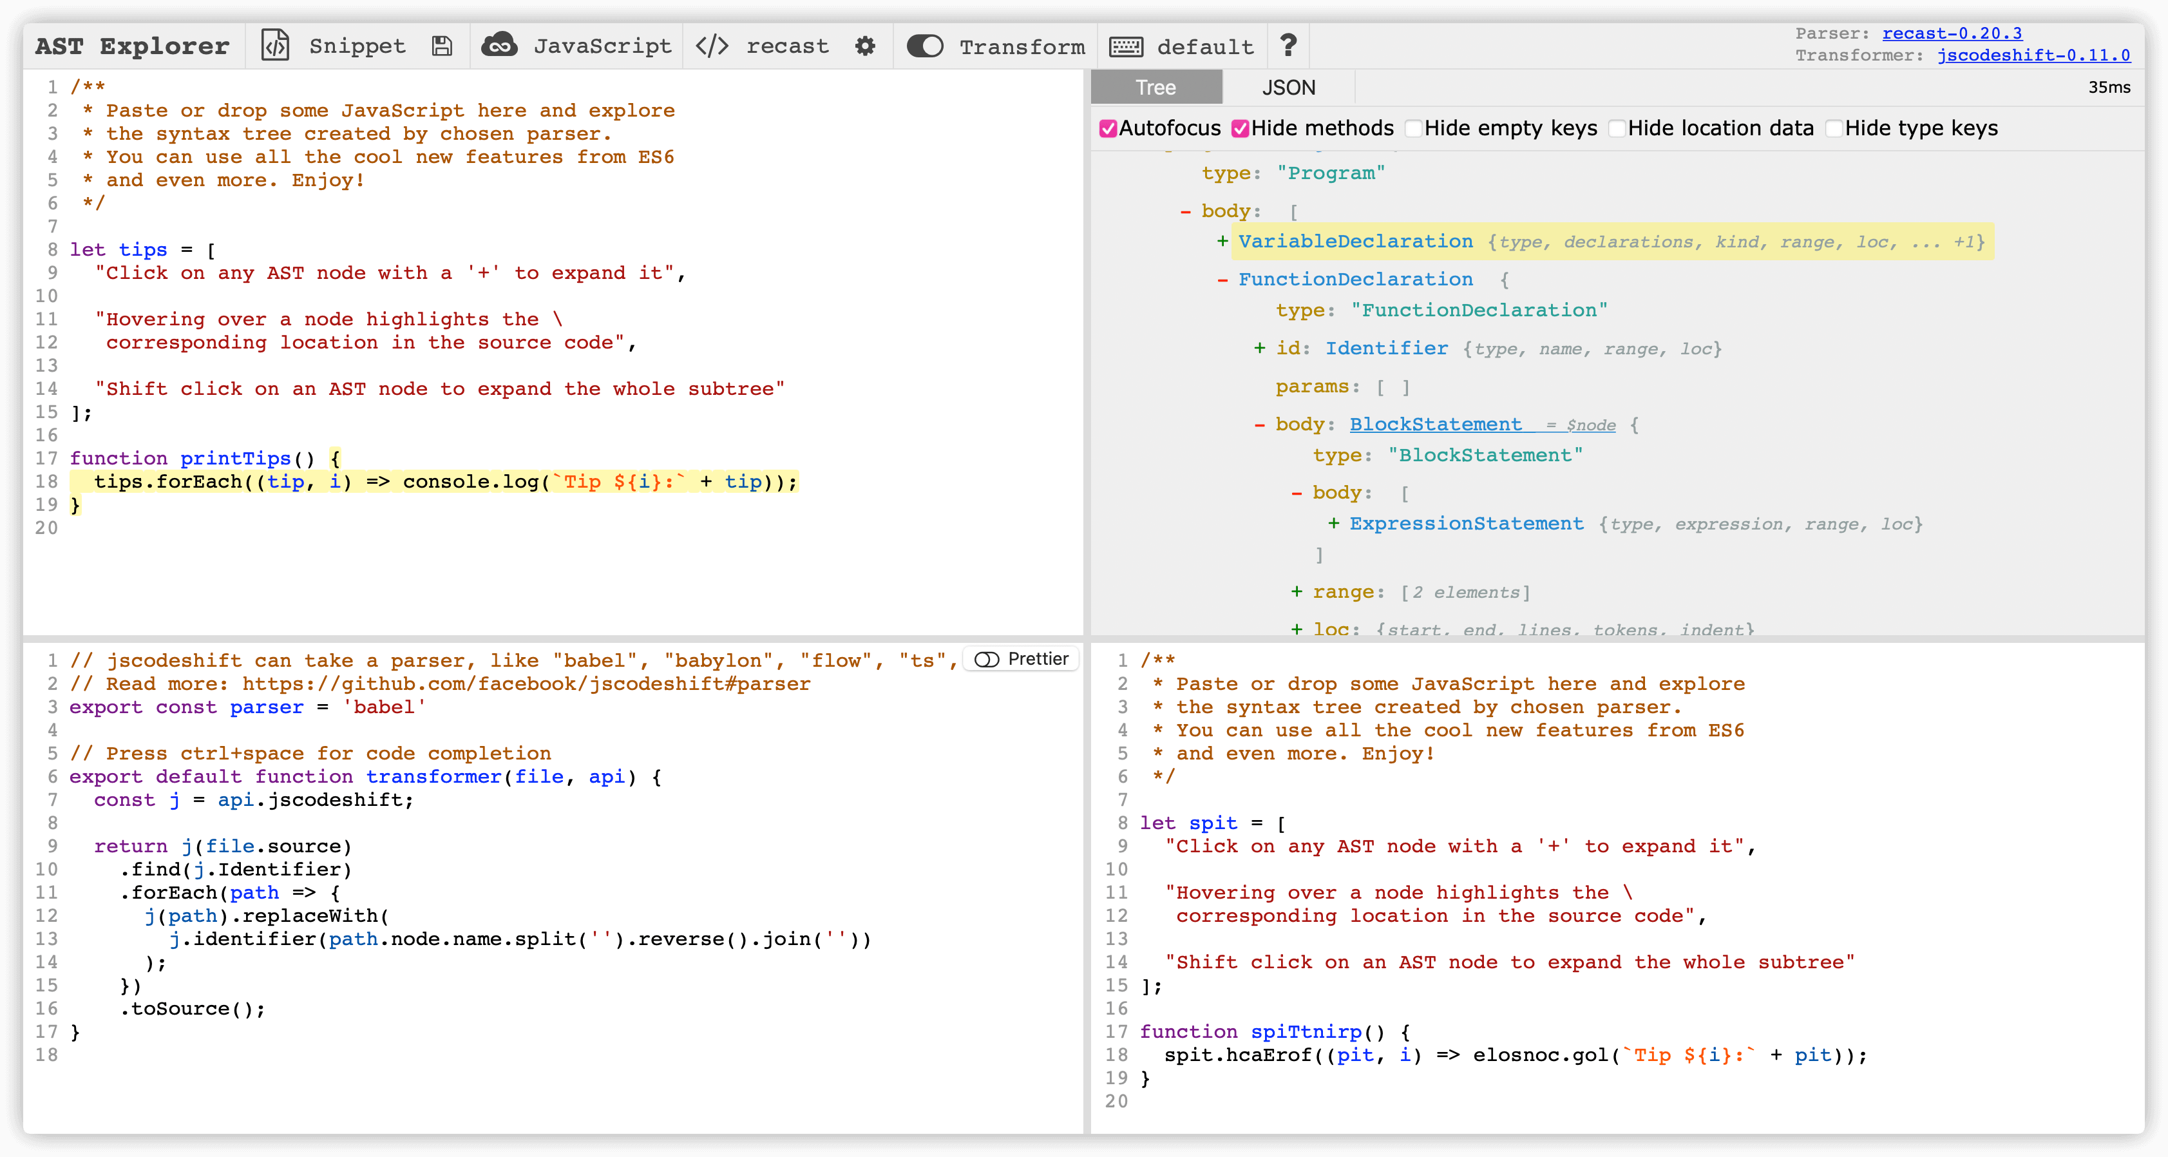Viewport: 2168px width, 1157px height.
Task: Click the Snippet code file icon
Action: click(x=275, y=46)
